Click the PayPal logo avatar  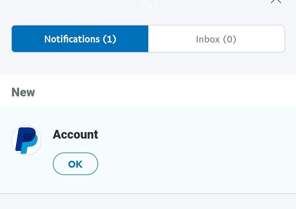tap(26, 141)
